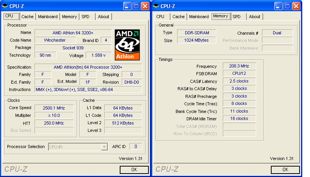The width and height of the screenshot is (310, 177).
Task: Select the SPD tab in the right window
Action: tap(236, 17)
